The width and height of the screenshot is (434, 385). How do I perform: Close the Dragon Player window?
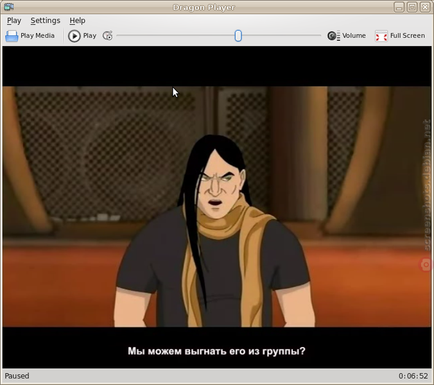click(x=425, y=7)
